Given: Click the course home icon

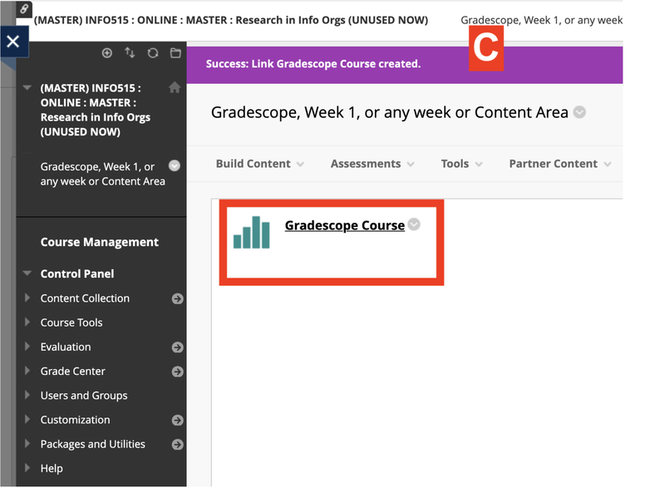Looking at the screenshot, I should point(174,87).
